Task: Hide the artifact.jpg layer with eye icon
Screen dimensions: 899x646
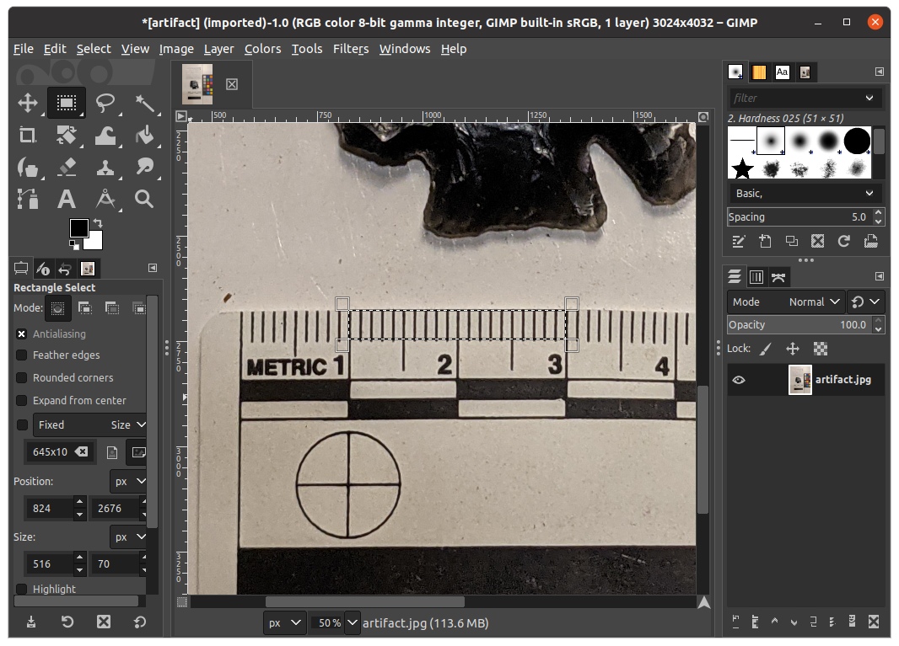Action: tap(739, 380)
